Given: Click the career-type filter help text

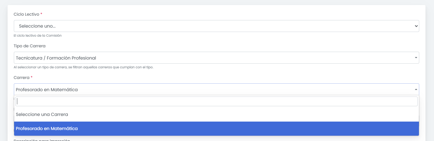Looking at the screenshot, I should pos(83,67).
